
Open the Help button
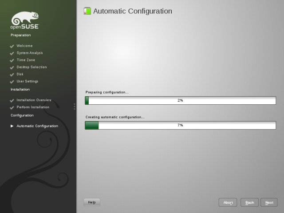pyautogui.click(x=92, y=202)
